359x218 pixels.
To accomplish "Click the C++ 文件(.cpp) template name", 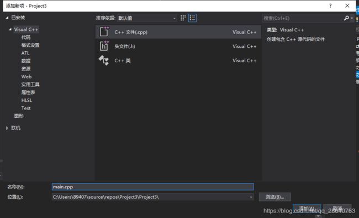I will (x=131, y=32).
